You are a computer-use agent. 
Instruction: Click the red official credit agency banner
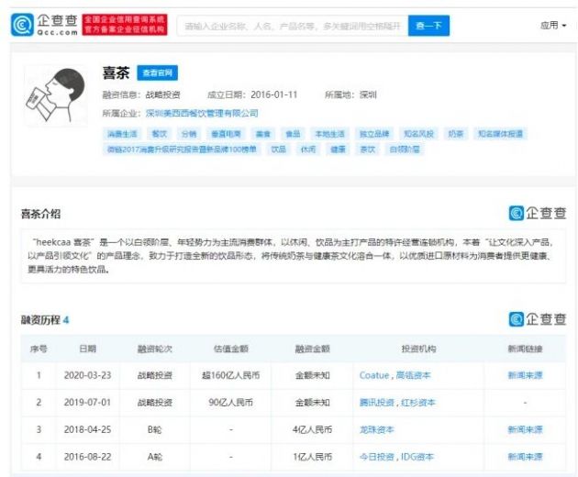(x=125, y=25)
